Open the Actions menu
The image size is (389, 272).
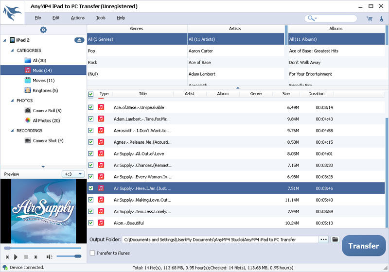[78, 18]
